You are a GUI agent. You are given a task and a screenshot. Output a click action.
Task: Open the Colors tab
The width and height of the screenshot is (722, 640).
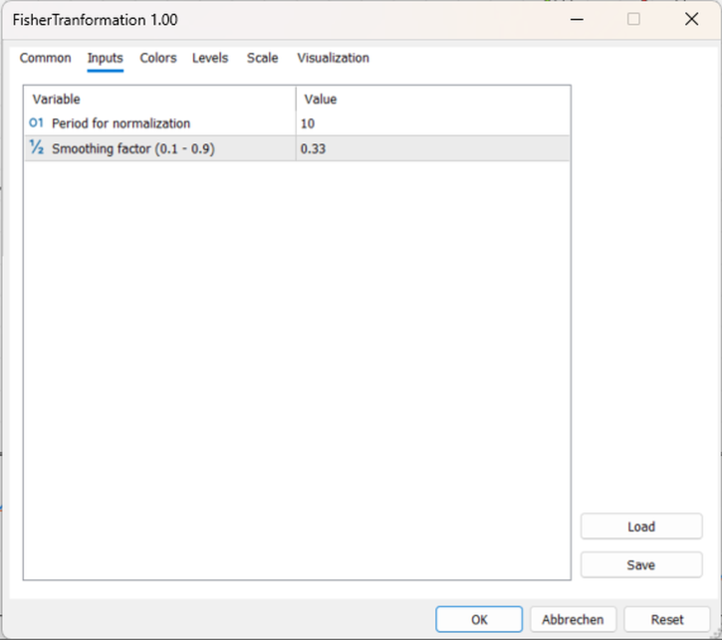point(158,58)
